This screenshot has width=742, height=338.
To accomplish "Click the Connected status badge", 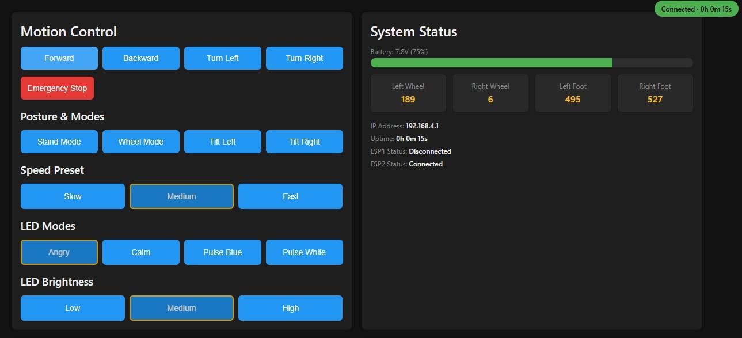I will coord(696,9).
